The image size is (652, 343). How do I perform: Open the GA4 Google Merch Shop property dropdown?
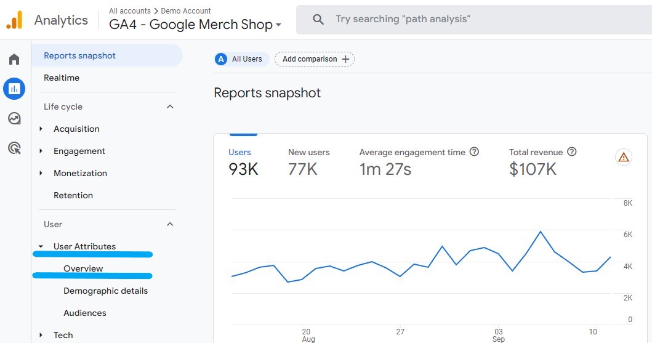(195, 25)
